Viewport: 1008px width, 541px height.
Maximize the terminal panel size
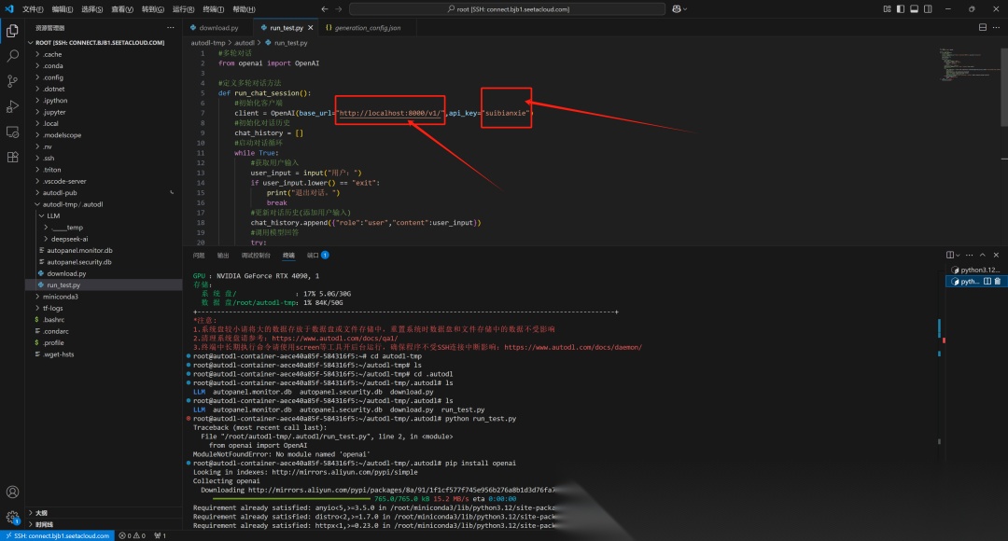[982, 255]
